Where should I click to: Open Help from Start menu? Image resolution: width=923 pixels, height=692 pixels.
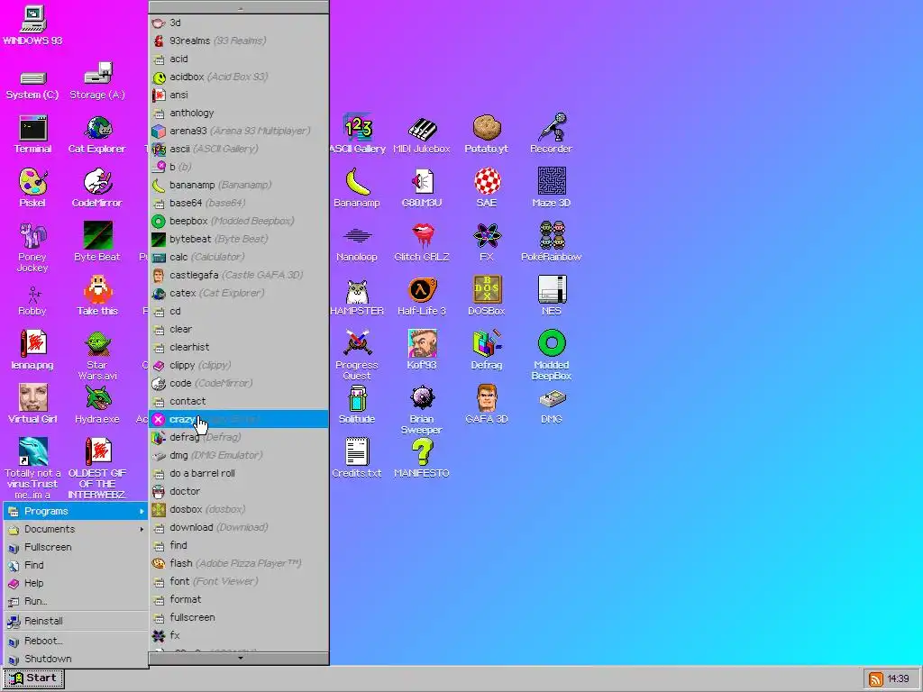(77, 583)
